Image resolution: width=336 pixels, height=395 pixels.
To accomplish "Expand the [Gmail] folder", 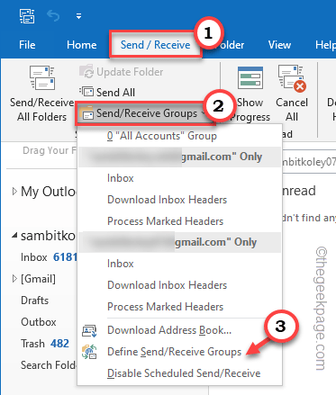I will coord(14,279).
